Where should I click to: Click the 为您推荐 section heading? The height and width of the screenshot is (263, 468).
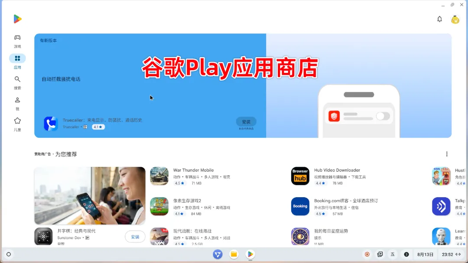66,154
